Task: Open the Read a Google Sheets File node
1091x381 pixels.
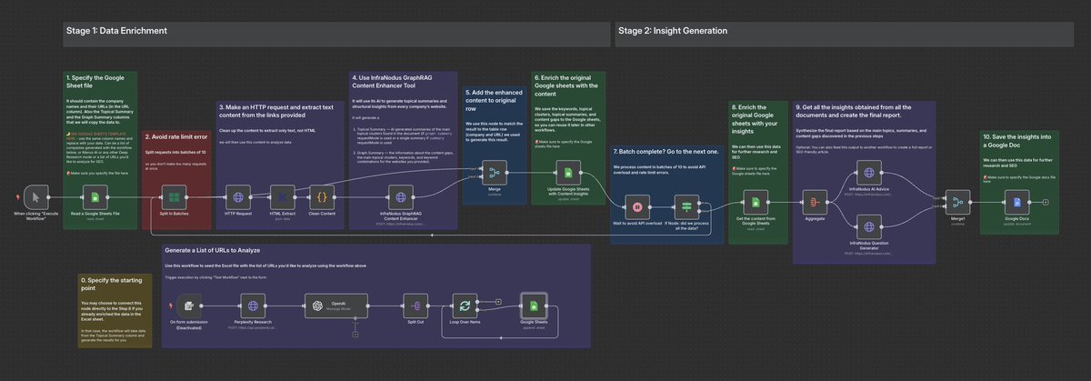Action: point(94,196)
